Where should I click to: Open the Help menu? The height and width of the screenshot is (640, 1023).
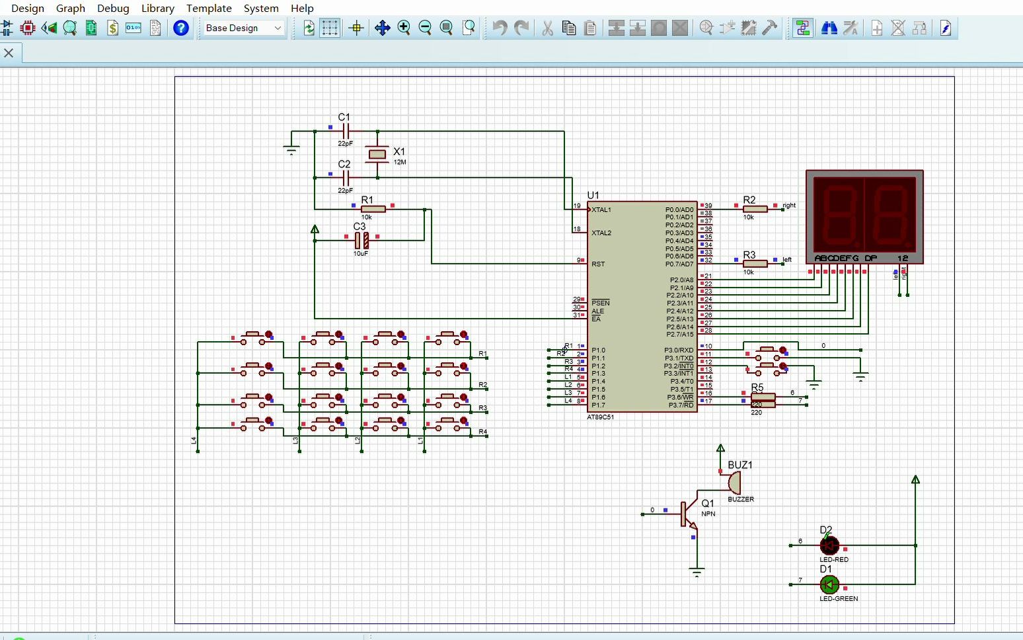pos(302,8)
